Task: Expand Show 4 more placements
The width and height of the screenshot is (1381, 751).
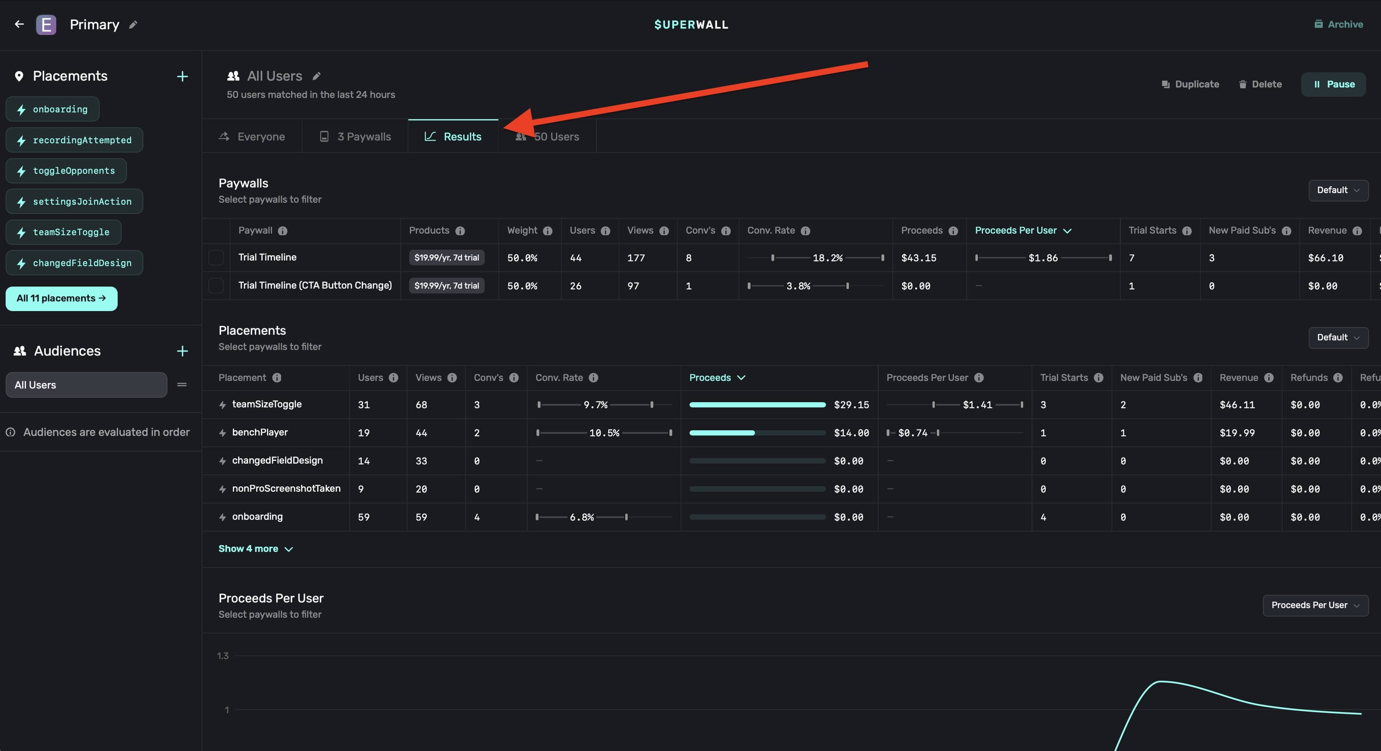Action: point(255,549)
